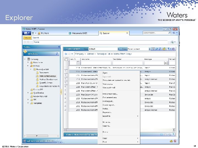This screenshot has height=148, width=198.
Task: Select row 9 with item ID 1036
Action: click(x=120, y=99)
